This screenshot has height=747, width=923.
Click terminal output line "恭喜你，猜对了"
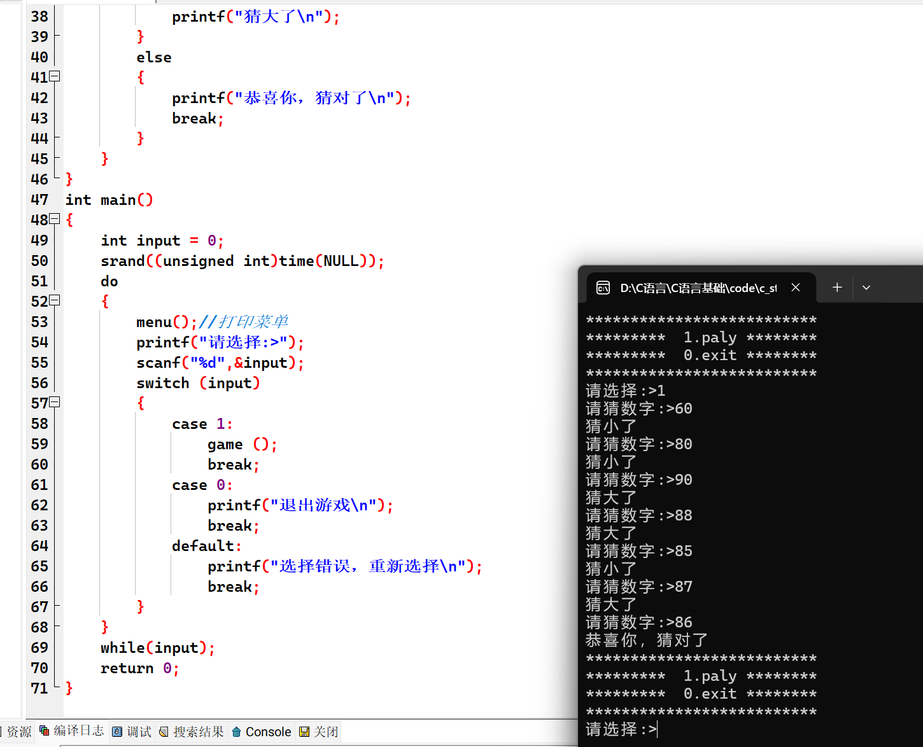pos(647,640)
